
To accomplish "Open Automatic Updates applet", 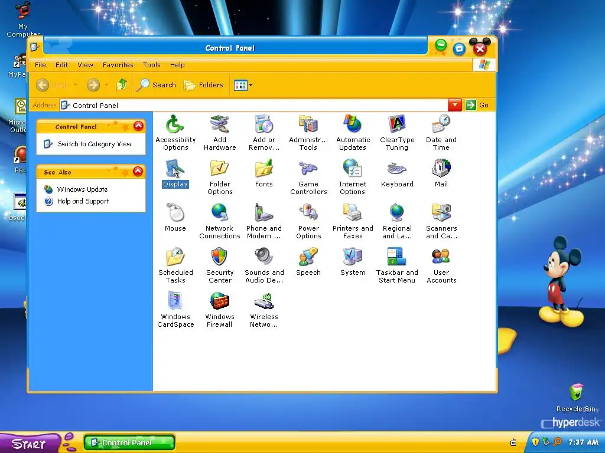I will 353,133.
